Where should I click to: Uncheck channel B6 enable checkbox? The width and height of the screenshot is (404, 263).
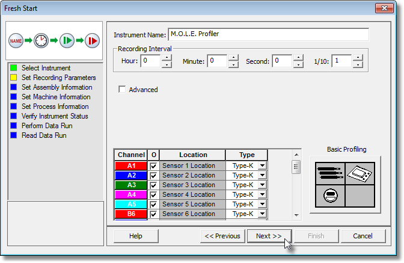click(x=153, y=214)
